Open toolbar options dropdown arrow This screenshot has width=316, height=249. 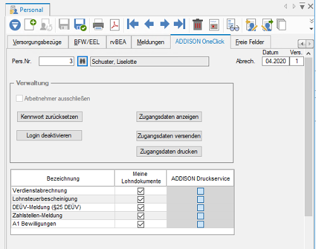click(x=312, y=28)
